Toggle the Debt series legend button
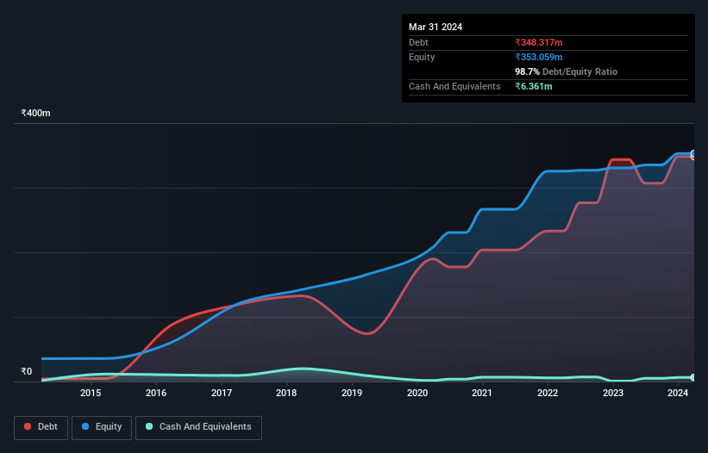The width and height of the screenshot is (708, 453). [x=41, y=427]
